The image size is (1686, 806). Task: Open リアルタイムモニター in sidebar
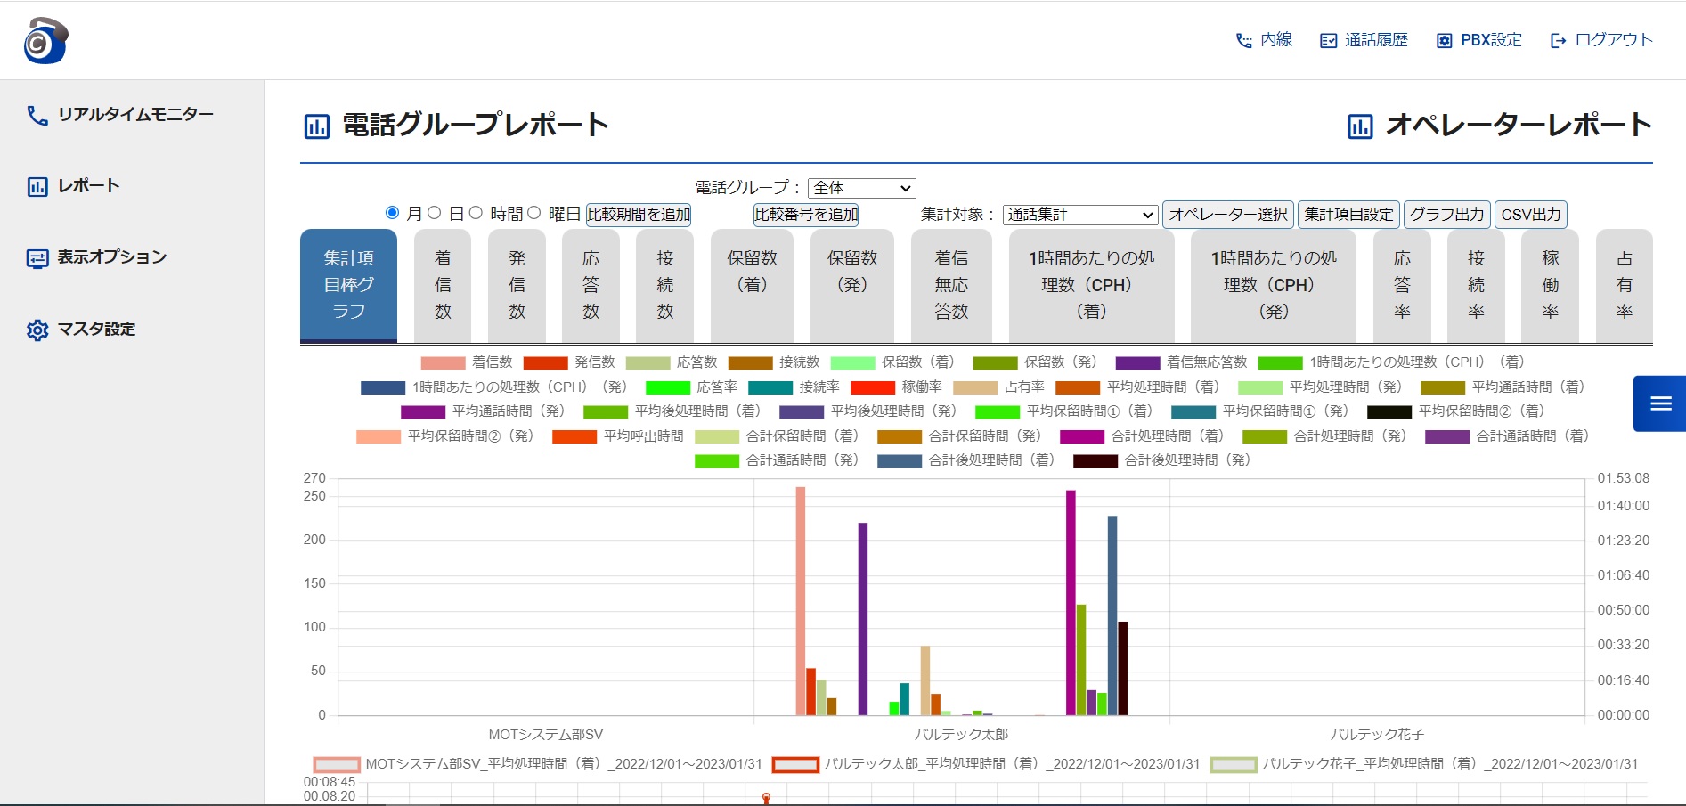(135, 115)
